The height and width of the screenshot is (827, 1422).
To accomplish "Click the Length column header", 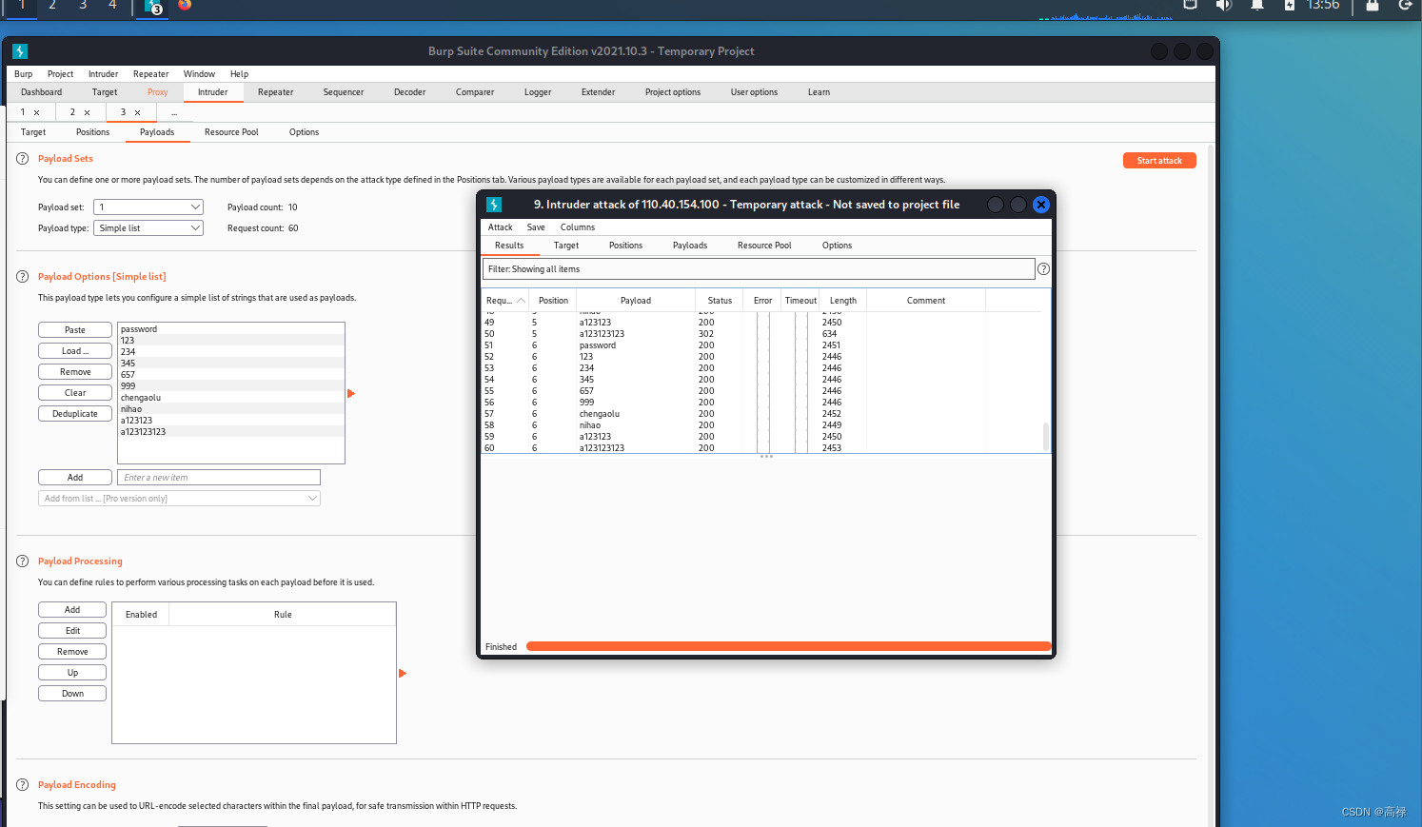I will tap(843, 301).
